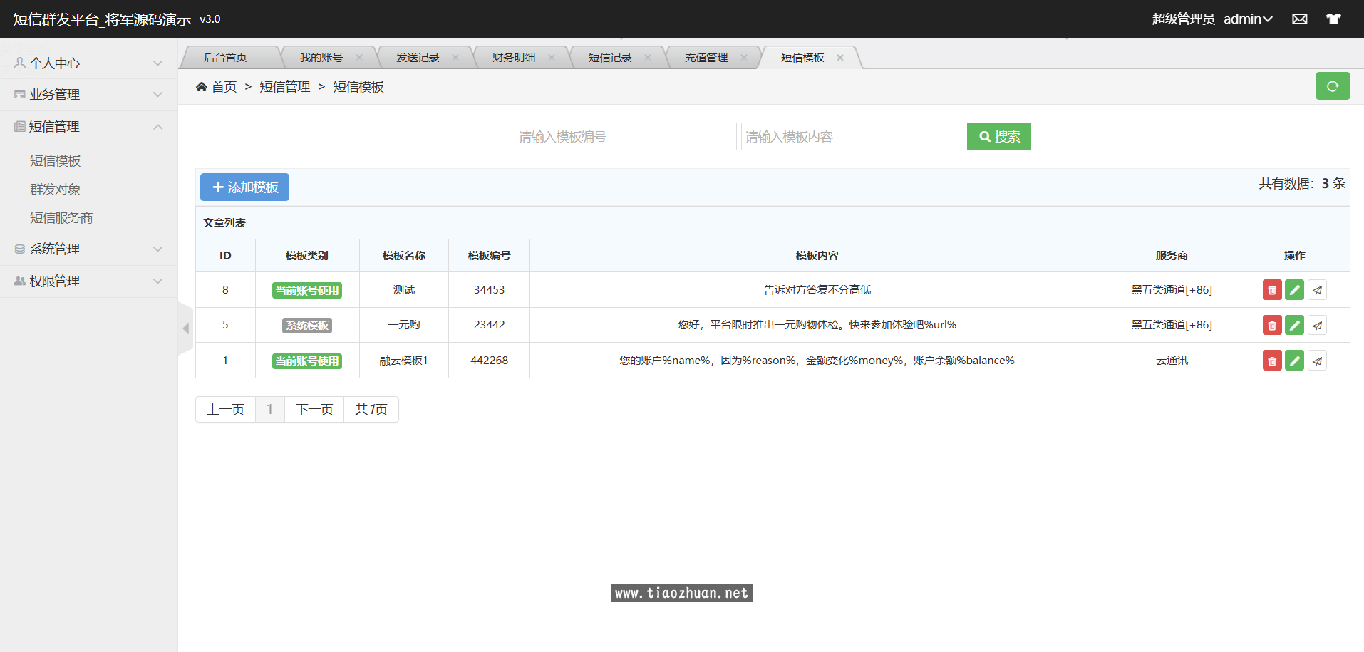
Task: Click send icon on the 融云模板1 row
Action: tap(1318, 360)
